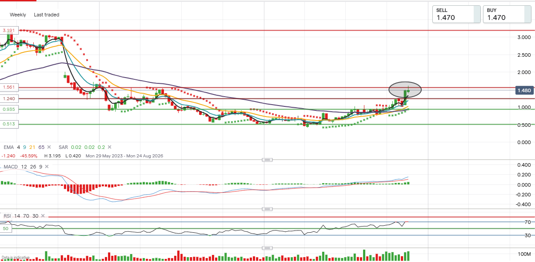
Task: Open MACD indicator settings via its label
Action: (11, 167)
